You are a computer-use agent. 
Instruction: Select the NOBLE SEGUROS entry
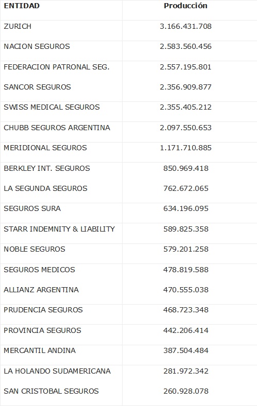[x=35, y=249]
